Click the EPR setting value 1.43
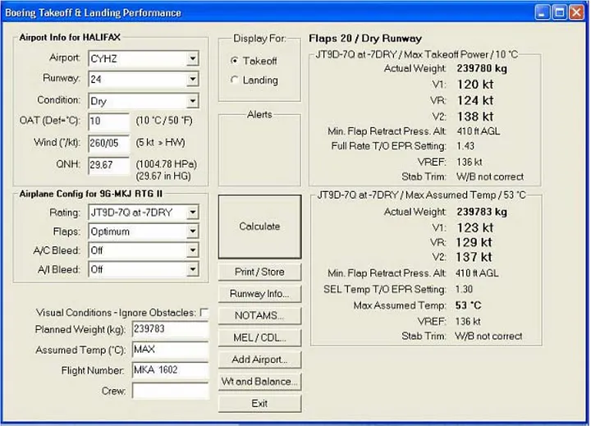The width and height of the screenshot is (591, 426). [465, 146]
